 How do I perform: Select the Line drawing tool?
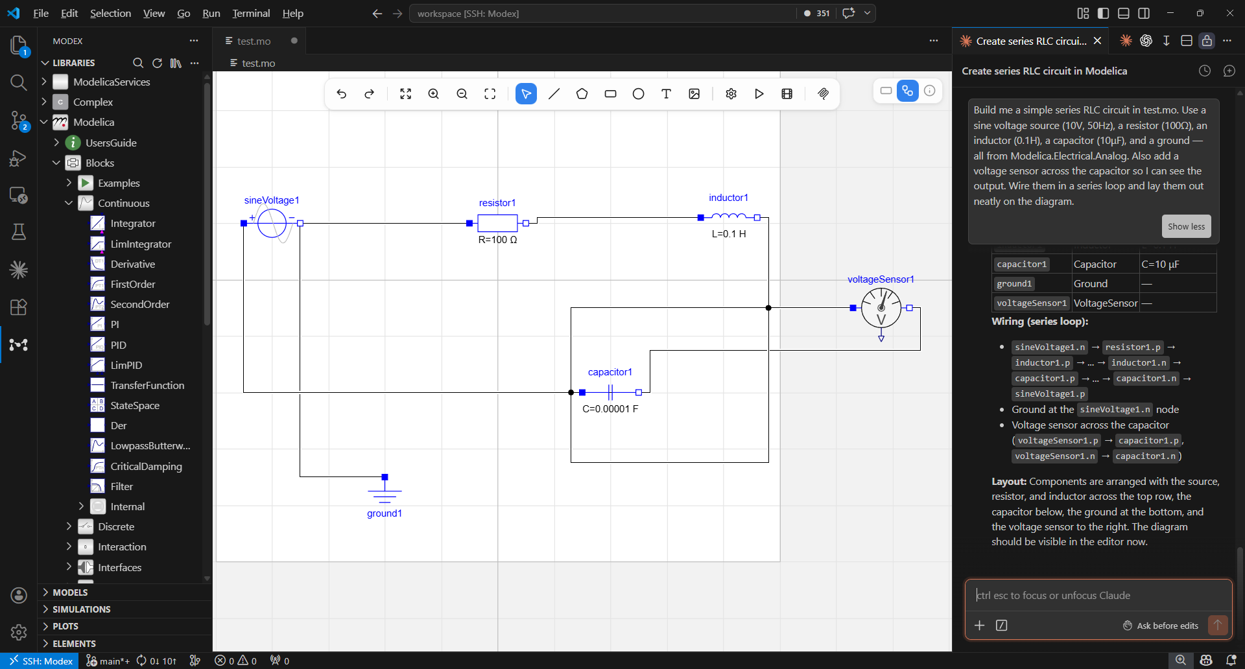[x=554, y=93]
